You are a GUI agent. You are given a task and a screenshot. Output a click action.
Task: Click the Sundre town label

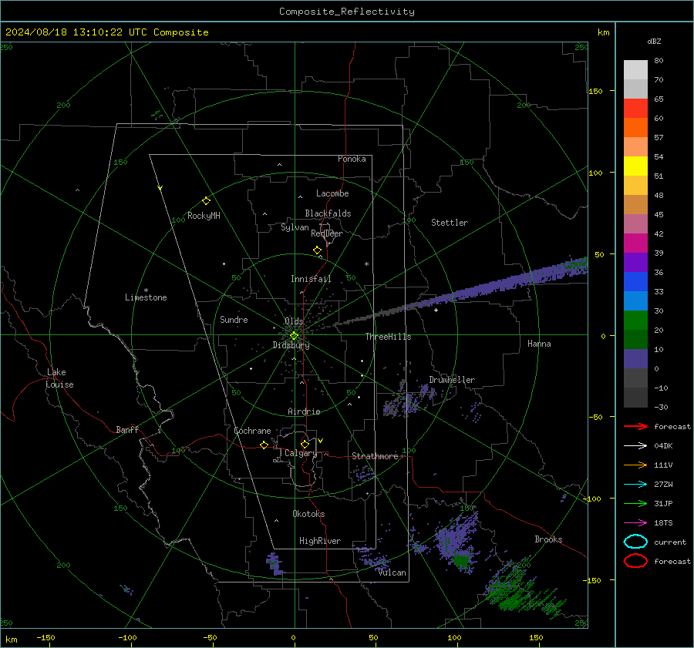[234, 319]
